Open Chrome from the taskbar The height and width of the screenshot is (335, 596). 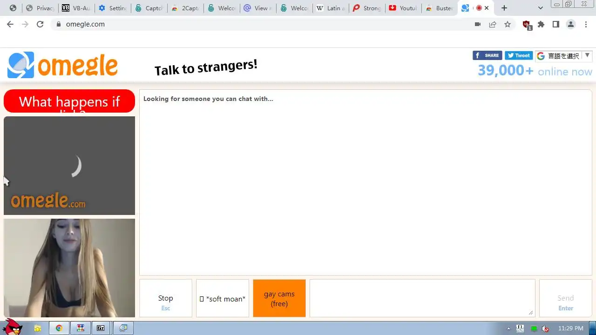point(59,328)
